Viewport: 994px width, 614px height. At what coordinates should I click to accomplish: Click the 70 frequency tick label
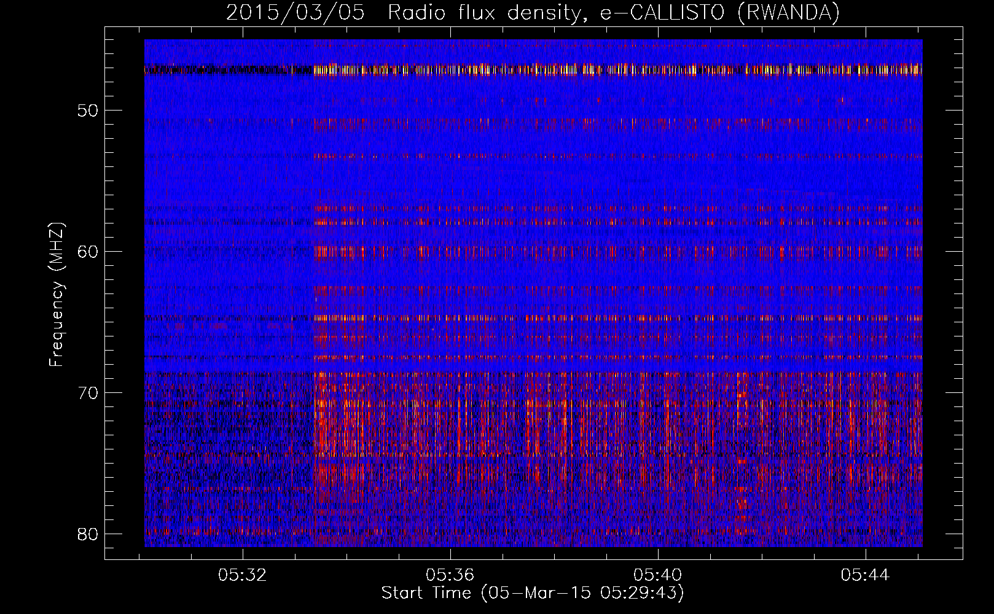click(88, 393)
